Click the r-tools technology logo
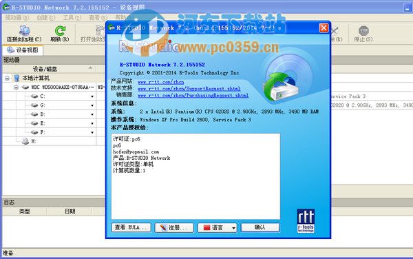This screenshot has width=413, height=259. pos(306,221)
